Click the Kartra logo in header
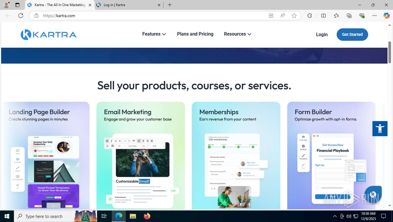The width and height of the screenshot is (393, 222). click(x=49, y=35)
